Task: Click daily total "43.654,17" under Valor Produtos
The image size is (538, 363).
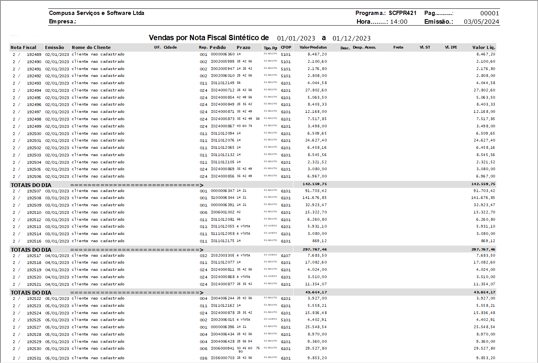Action: coord(316,292)
